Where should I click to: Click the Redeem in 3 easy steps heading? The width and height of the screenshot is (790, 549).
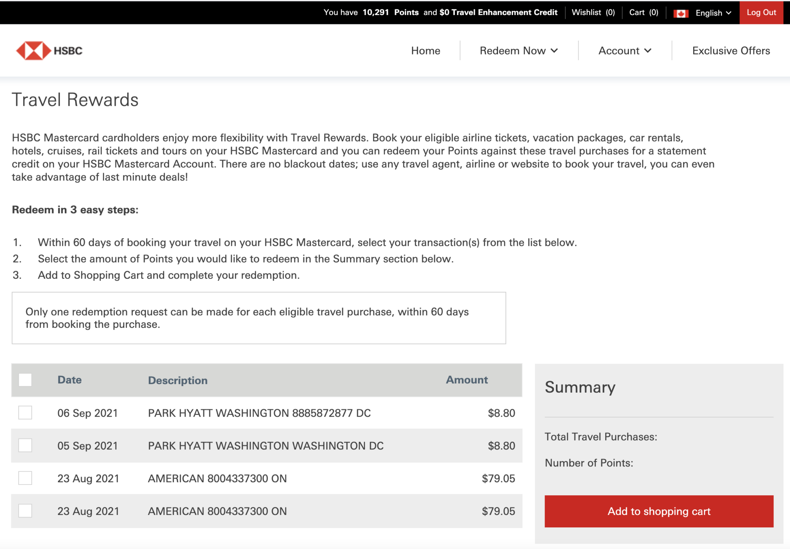point(75,210)
